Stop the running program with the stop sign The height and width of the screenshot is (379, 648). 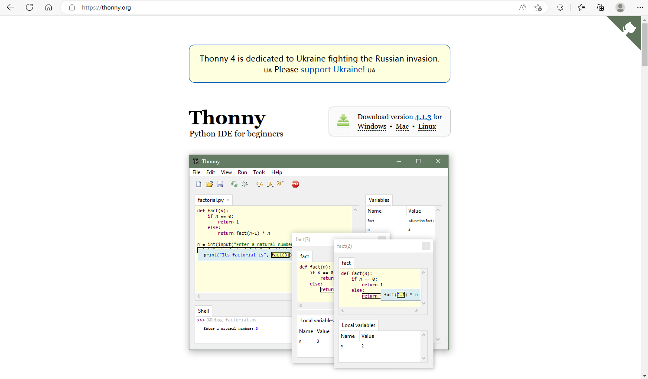tap(295, 184)
